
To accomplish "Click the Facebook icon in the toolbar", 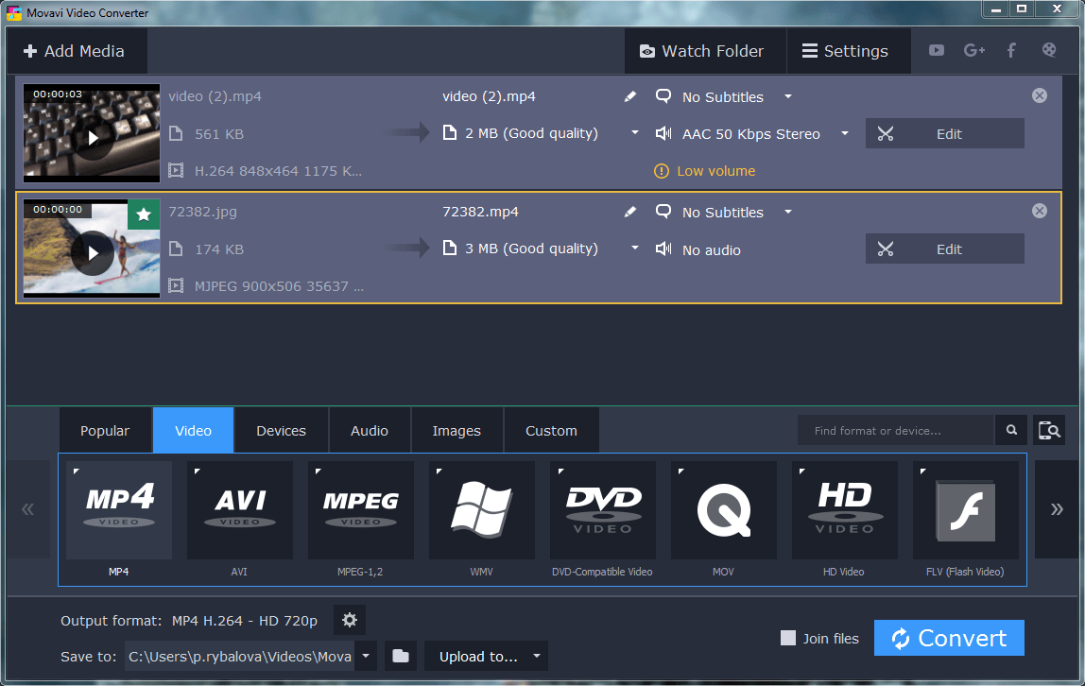I will click(x=1010, y=50).
